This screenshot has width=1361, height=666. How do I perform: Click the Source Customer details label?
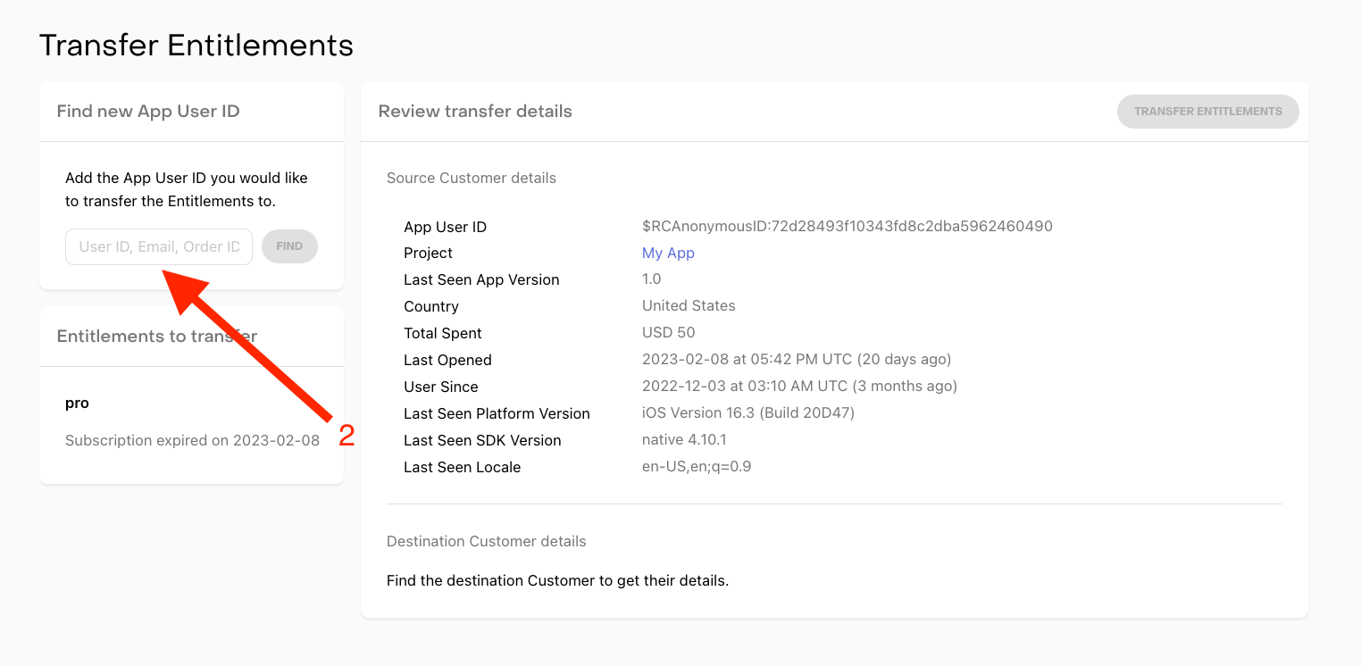tap(472, 178)
